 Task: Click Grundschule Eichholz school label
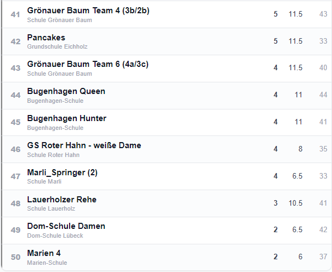pyautogui.click(x=57, y=47)
